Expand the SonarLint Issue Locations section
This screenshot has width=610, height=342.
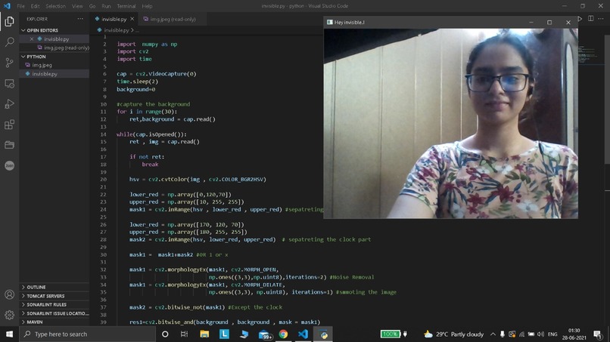pos(54,313)
